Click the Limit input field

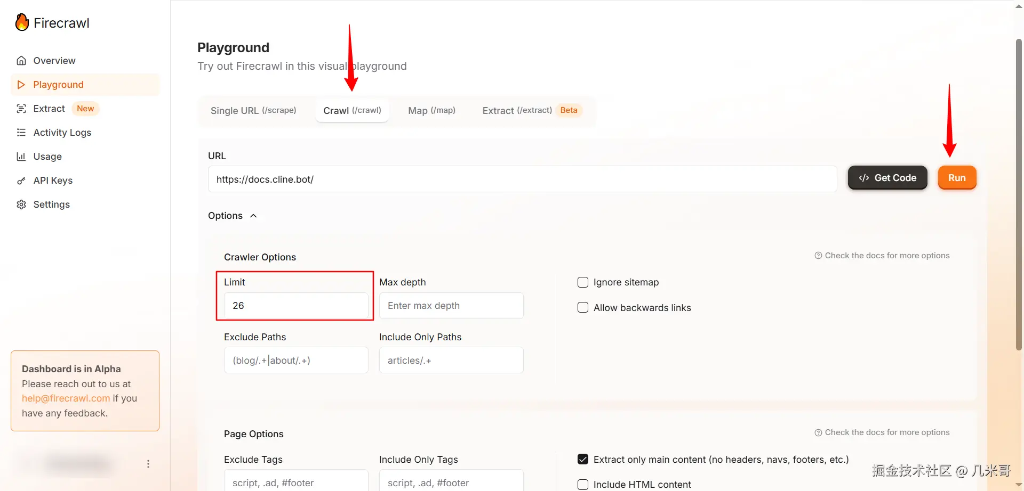tap(296, 306)
